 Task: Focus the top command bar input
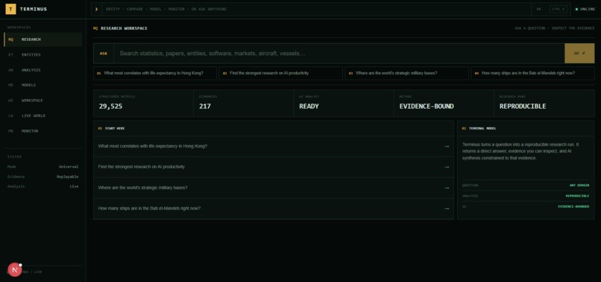click(x=316, y=9)
